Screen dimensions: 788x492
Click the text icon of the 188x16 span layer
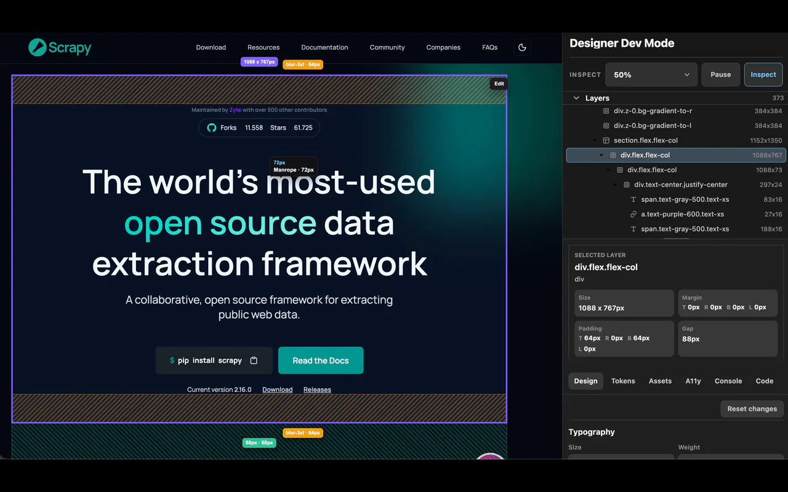coord(633,229)
